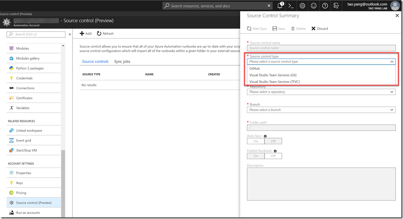Select Source control (Preview) sidebar item
Viewport: 403px width, 219px height.
34,202
